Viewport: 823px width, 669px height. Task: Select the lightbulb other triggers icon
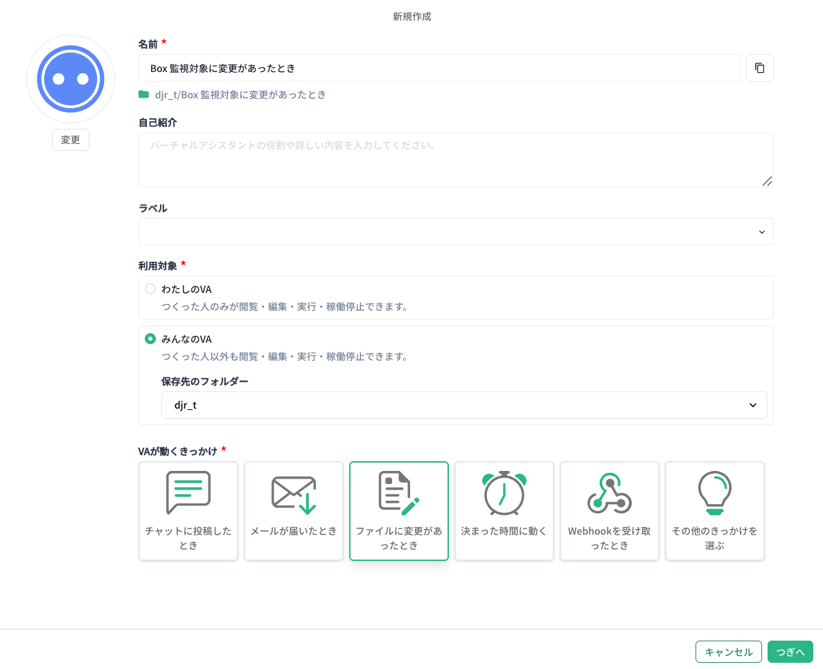tap(714, 493)
